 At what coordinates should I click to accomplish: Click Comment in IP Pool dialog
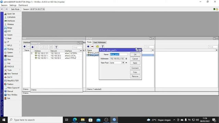135,68
